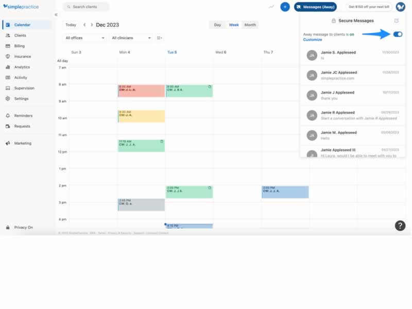Switch to the Day view tab

click(x=217, y=25)
